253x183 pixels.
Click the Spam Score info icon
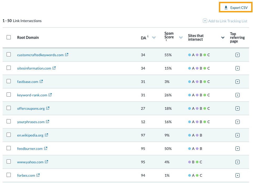pyautogui.click(x=166, y=40)
